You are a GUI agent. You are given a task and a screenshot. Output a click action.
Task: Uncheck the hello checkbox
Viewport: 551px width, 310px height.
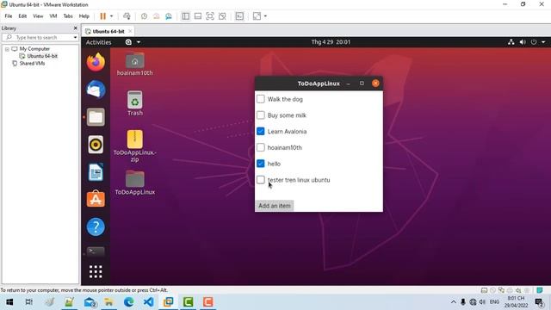coord(260,164)
